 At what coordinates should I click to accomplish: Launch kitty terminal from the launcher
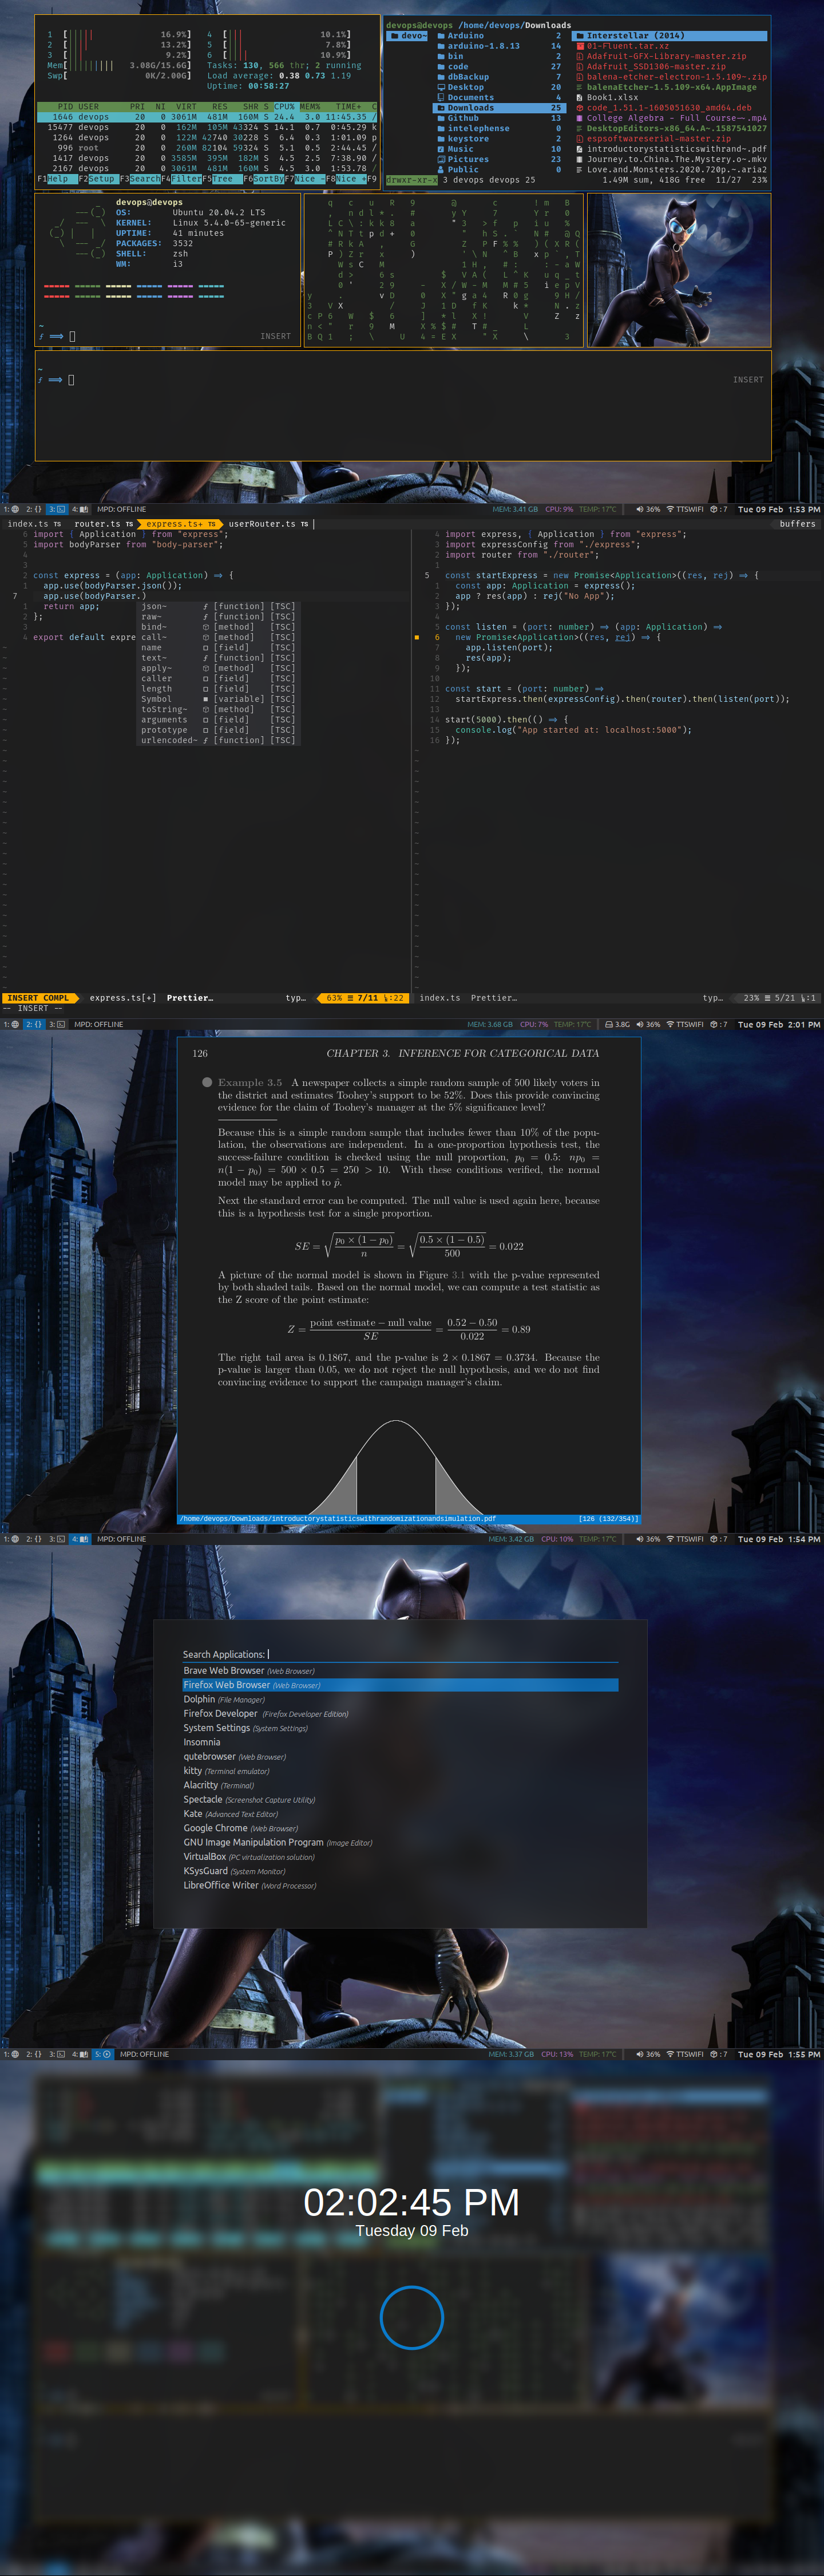[x=400, y=1770]
